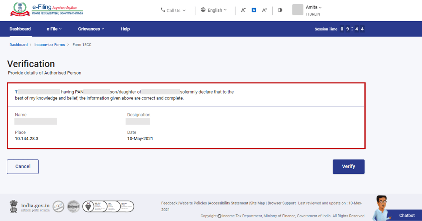Click the Entrust certification badge
The height and width of the screenshot is (221, 422).
pyautogui.click(x=74, y=206)
